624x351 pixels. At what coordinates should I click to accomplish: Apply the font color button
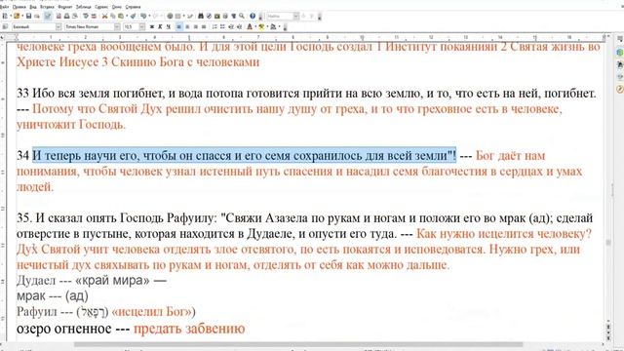[x=250, y=26]
